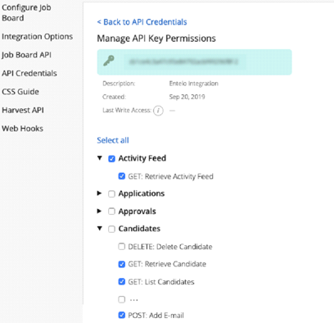Click the GET: Retrieve Activity Feed label

(171, 176)
